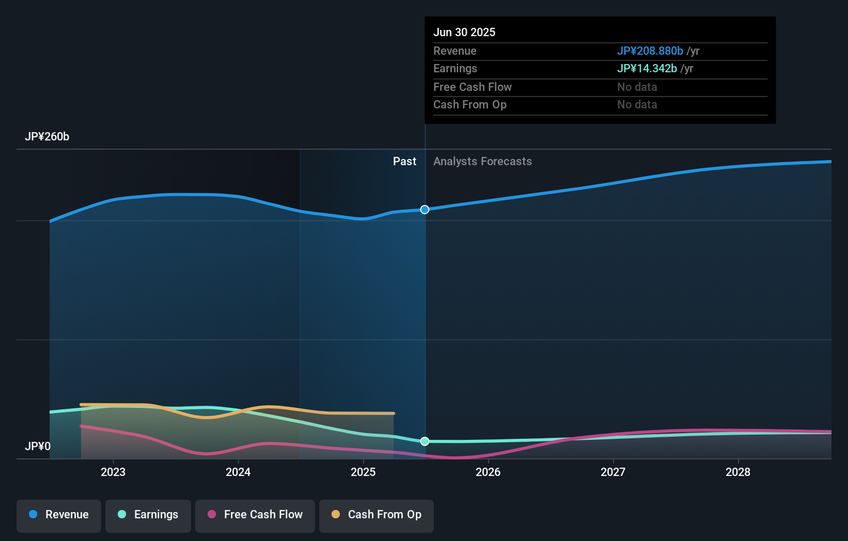Click the 2027 year label on the timeline
This screenshot has width=848, height=541.
[613, 472]
